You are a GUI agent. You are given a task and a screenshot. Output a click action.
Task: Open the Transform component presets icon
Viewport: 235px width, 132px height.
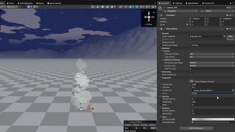[x=231, y=15]
